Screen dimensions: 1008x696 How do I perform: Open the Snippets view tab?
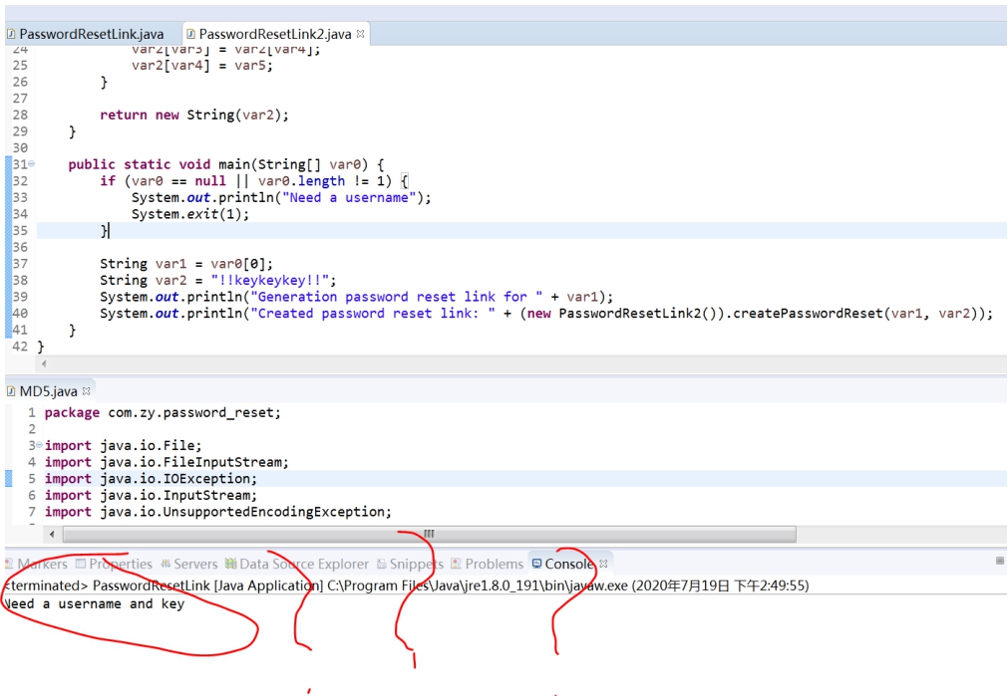click(416, 564)
